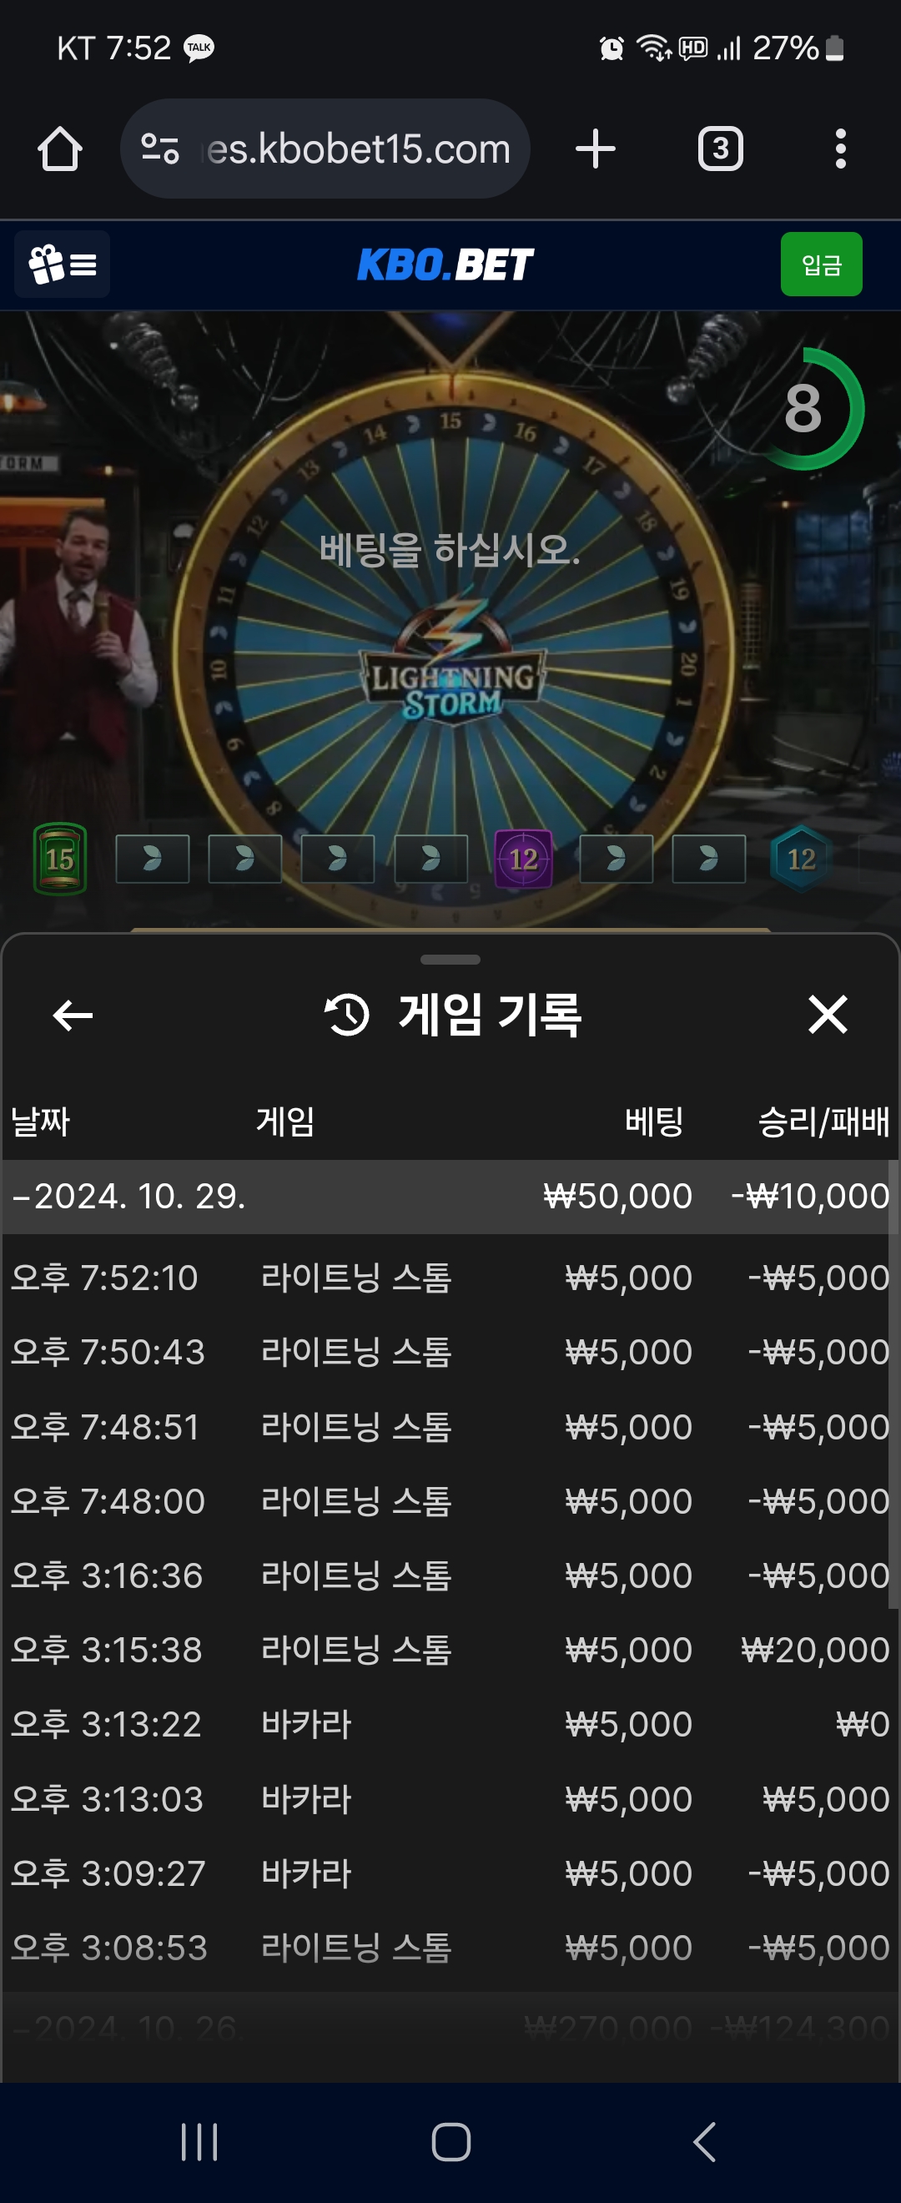The height and width of the screenshot is (2203, 901).
Task: Open a new tab with plus icon
Action: (x=596, y=149)
